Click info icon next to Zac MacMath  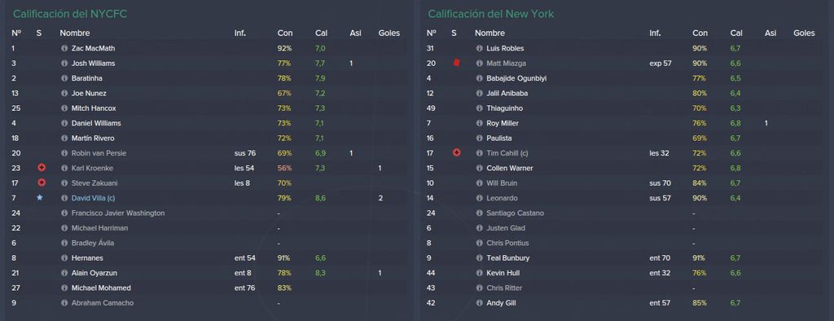click(x=64, y=48)
